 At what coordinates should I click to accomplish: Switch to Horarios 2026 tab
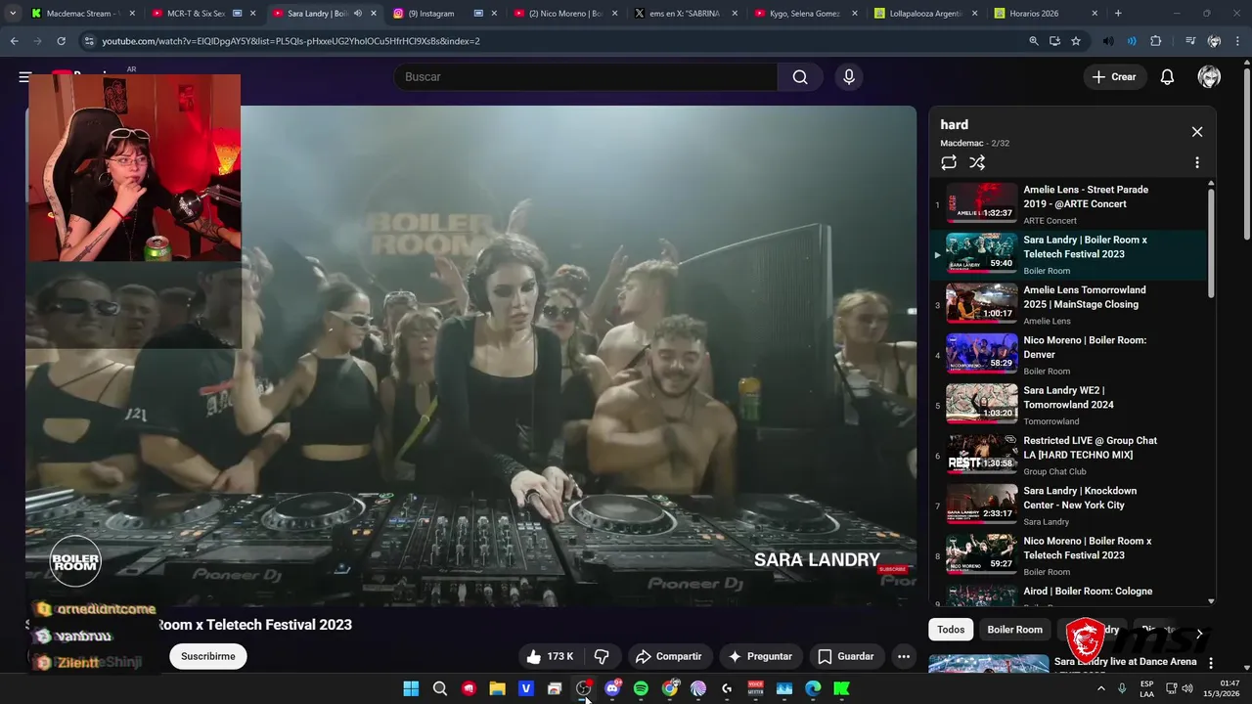click(1047, 14)
